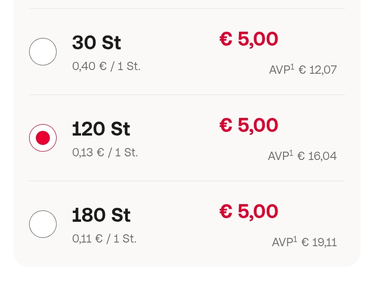This screenshot has height=281, width=374.
Task: Click the € 19,11 AVP amount
Action: (319, 242)
